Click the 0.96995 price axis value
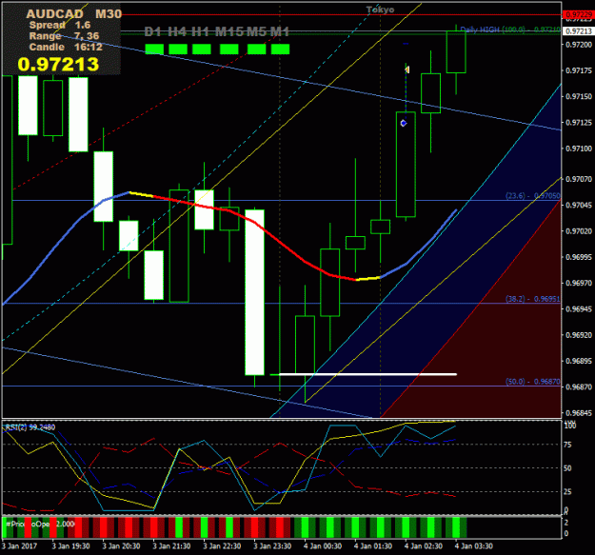 [x=578, y=257]
